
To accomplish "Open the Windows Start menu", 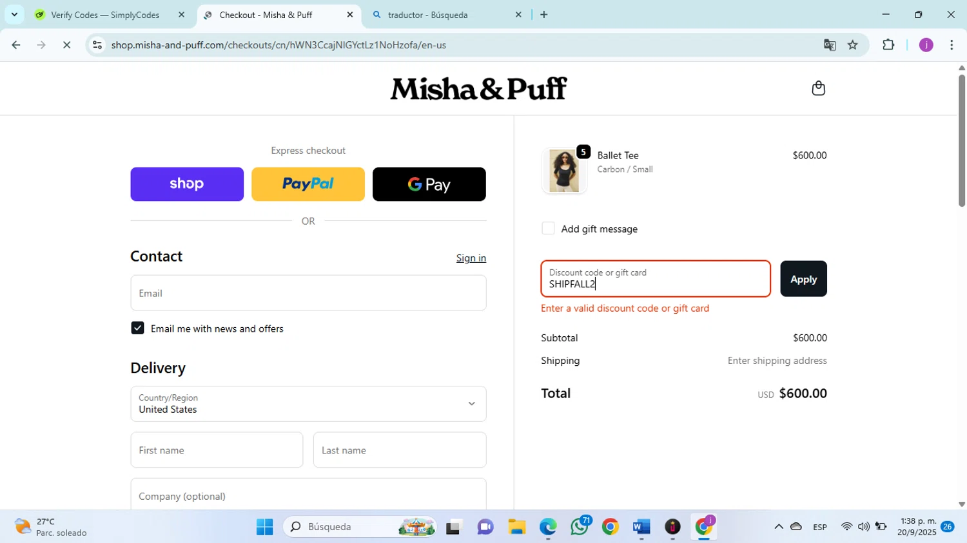I will tap(264, 527).
